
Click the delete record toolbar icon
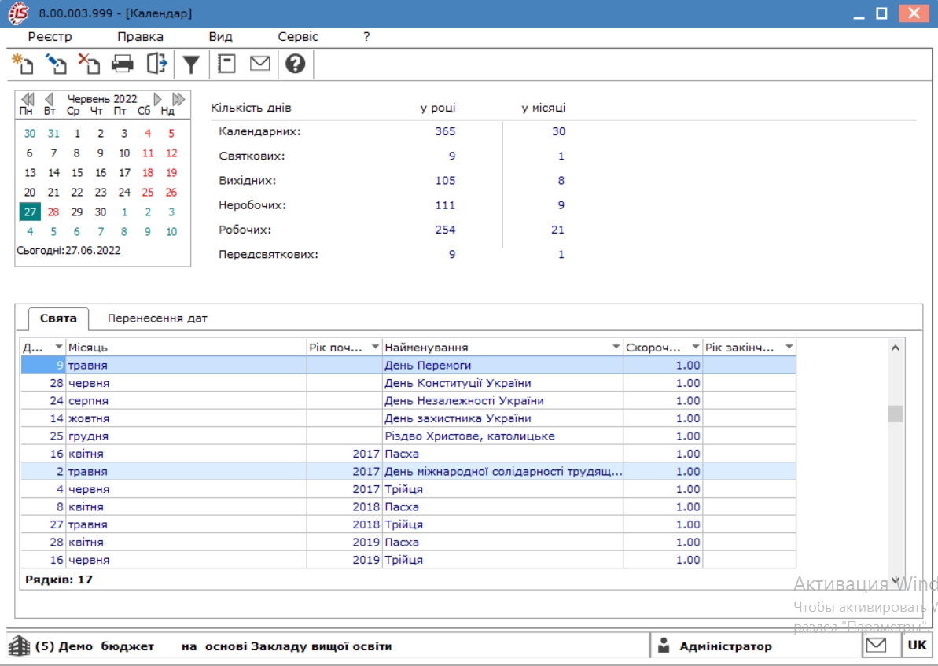point(89,64)
